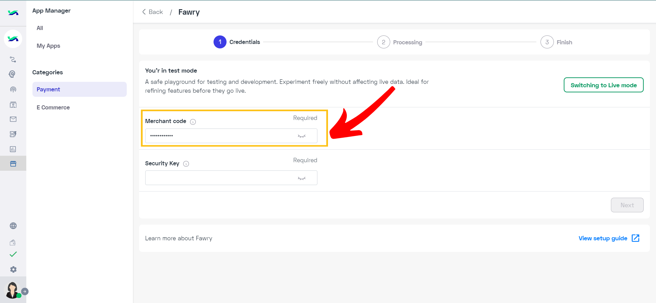Click the App Manager heading

pyautogui.click(x=51, y=11)
